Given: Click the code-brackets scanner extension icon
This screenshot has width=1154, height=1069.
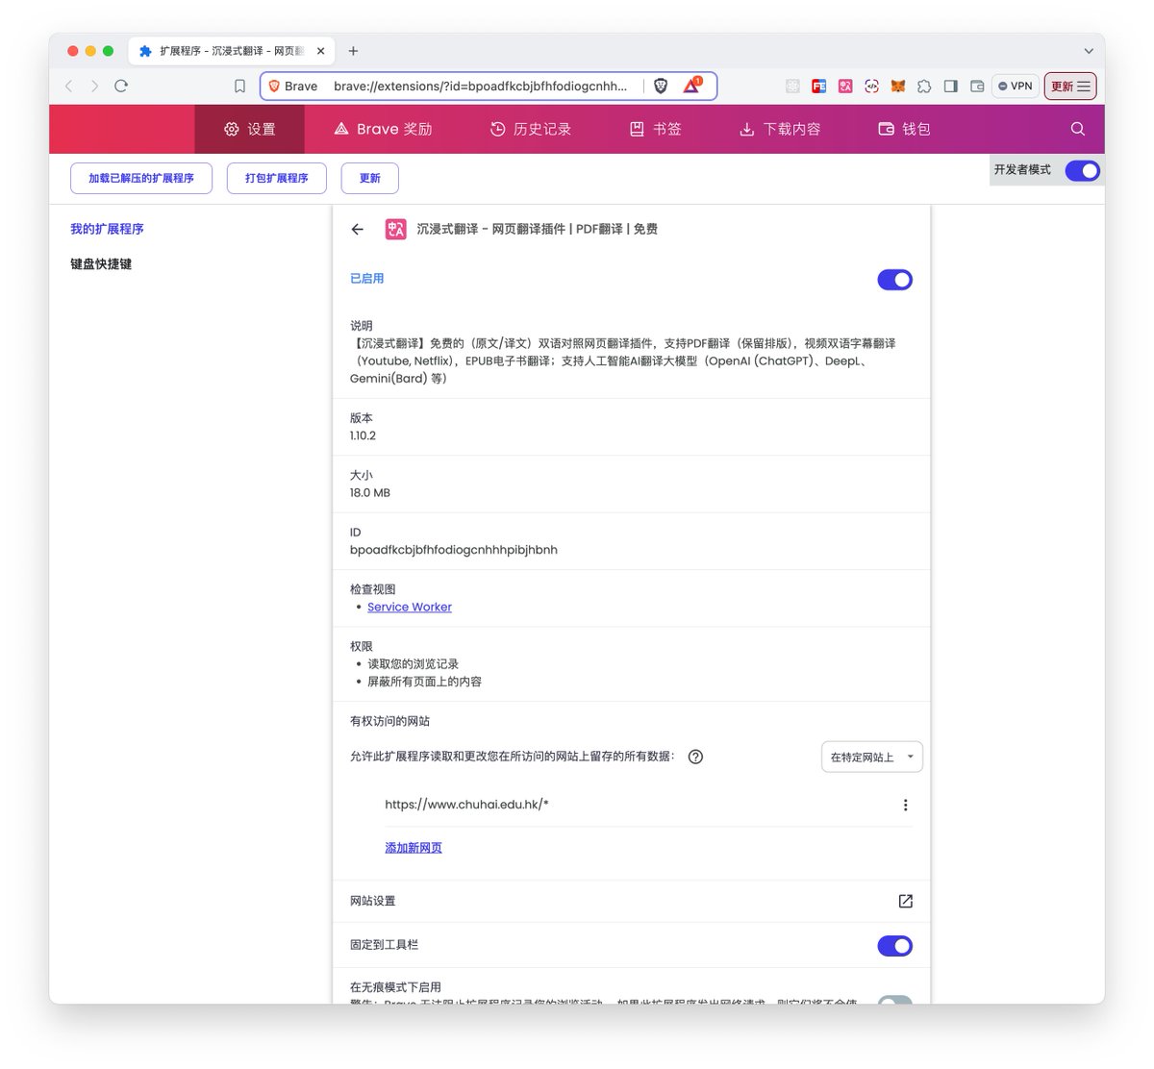Looking at the screenshot, I should [871, 87].
